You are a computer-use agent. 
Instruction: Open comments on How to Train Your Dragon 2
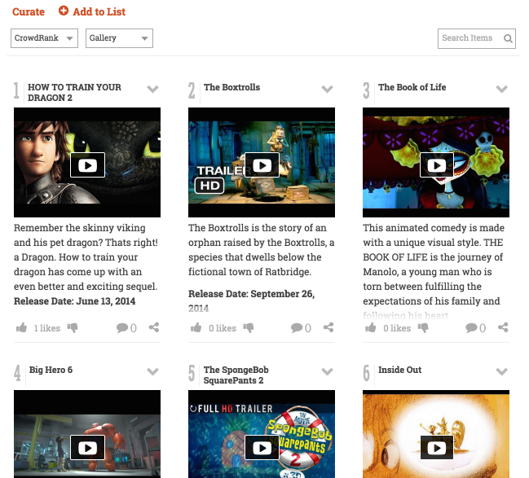point(121,327)
